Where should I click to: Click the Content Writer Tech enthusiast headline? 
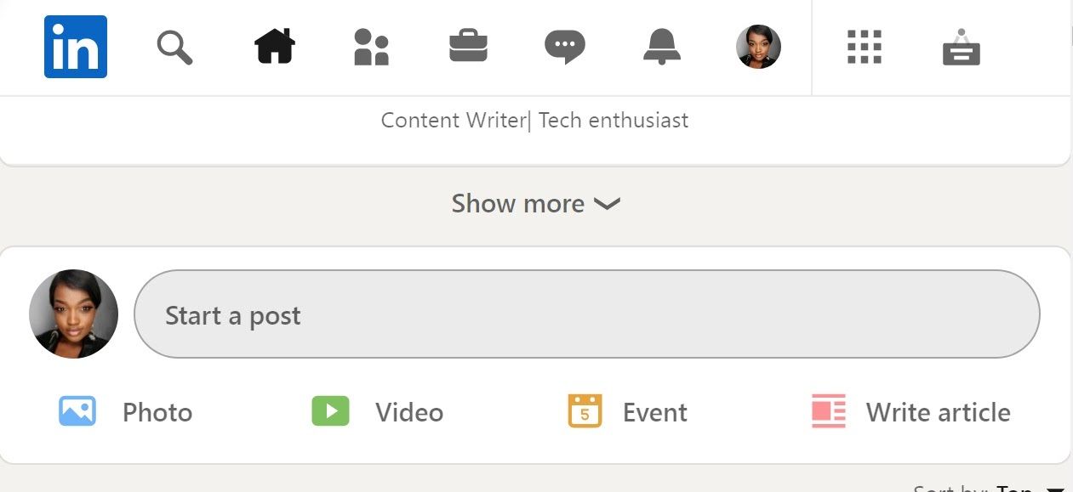click(535, 120)
